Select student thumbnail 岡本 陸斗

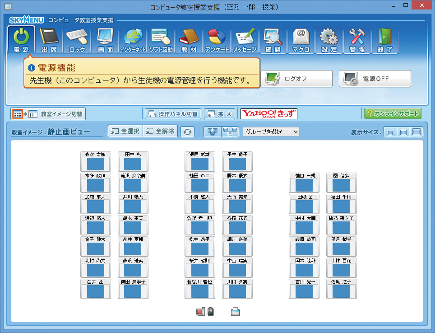(304, 267)
